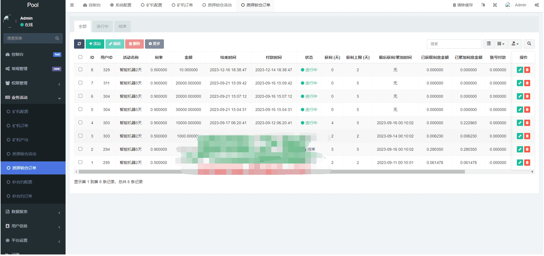Toggle the table view mode icon
The image size is (544, 256).
(489, 44)
